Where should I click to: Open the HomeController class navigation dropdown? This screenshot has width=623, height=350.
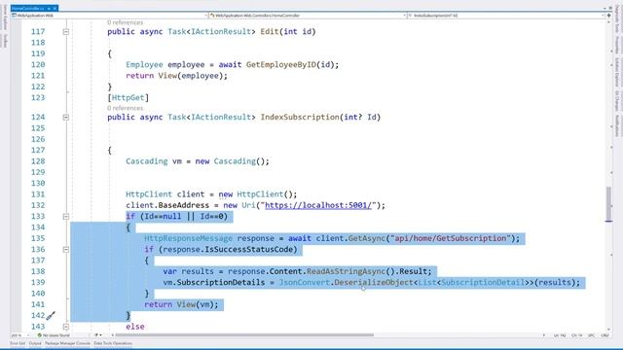click(308, 16)
